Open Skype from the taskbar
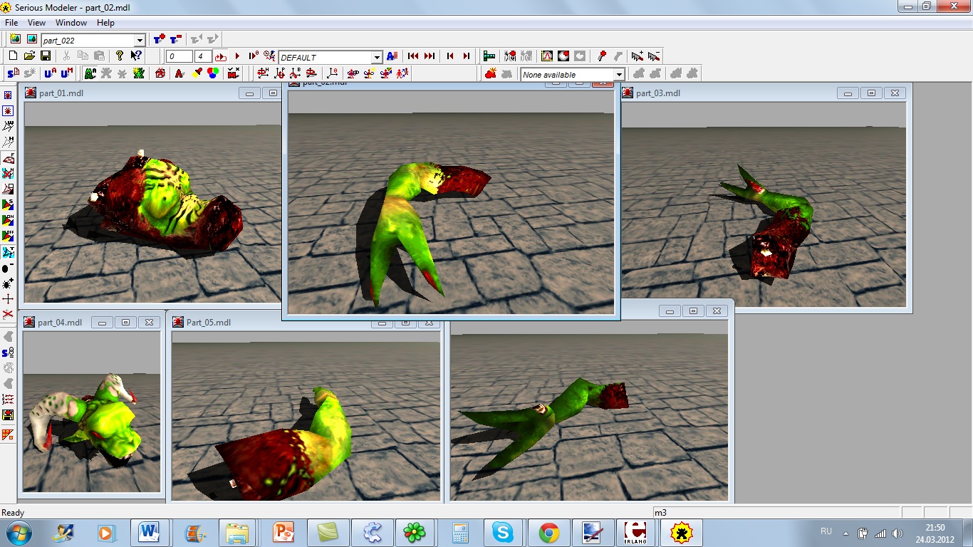Image resolution: width=973 pixels, height=547 pixels. click(x=502, y=533)
